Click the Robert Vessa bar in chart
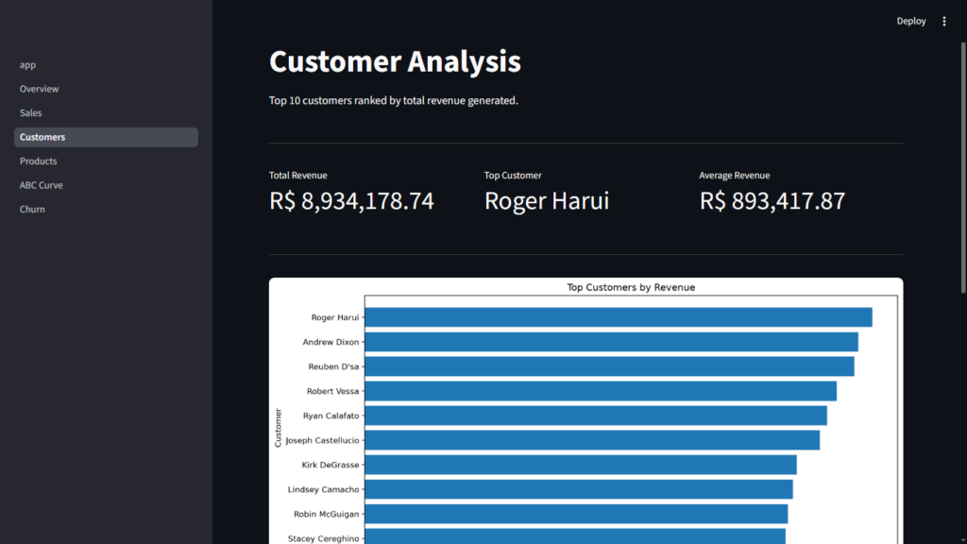This screenshot has height=544, width=967. tap(601, 391)
